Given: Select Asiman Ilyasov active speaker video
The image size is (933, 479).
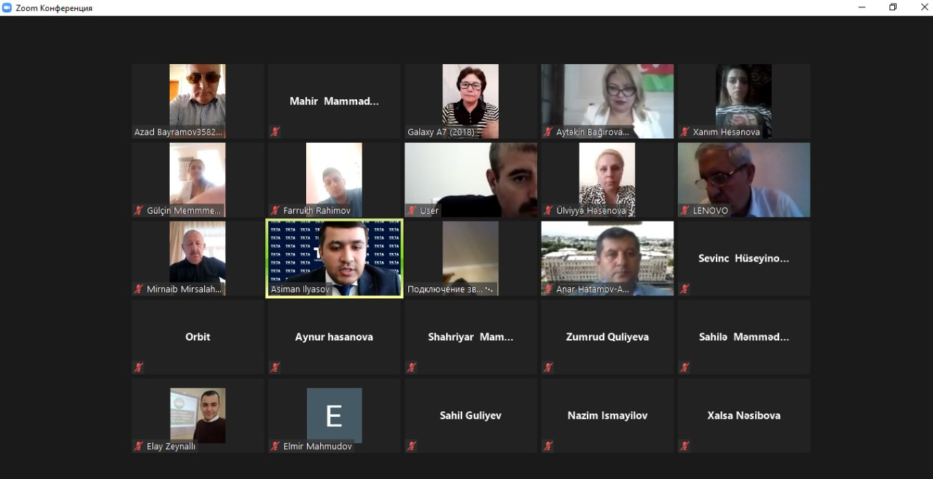Looking at the screenshot, I should tap(335, 258).
